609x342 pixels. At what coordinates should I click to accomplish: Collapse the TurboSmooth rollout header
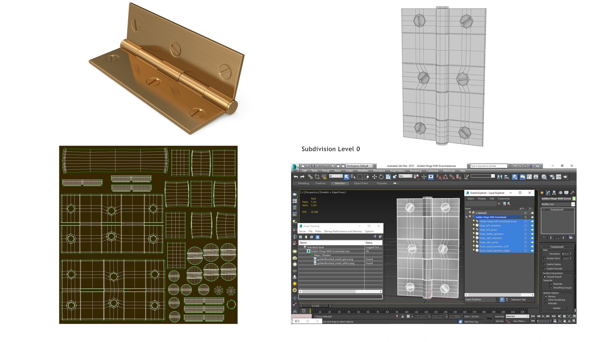pyautogui.click(x=557, y=247)
